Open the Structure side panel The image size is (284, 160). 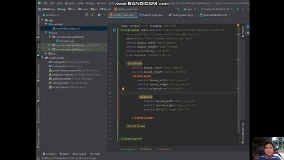point(38,115)
